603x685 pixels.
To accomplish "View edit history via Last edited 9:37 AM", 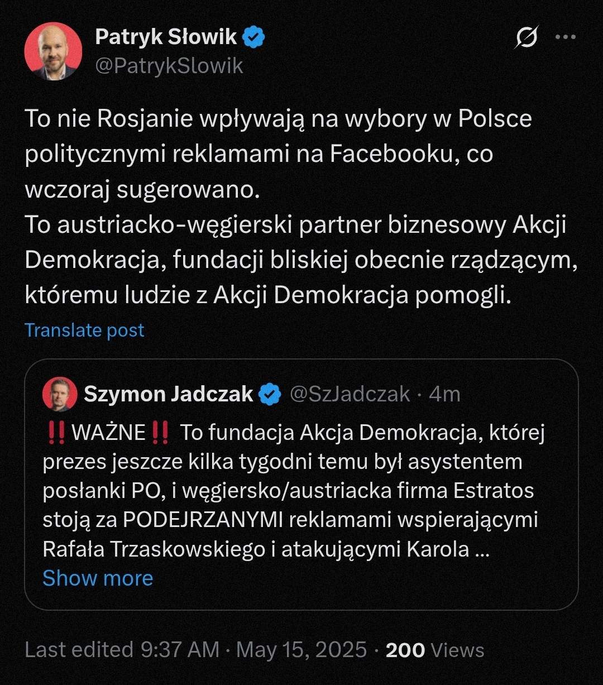I will 122,650.
